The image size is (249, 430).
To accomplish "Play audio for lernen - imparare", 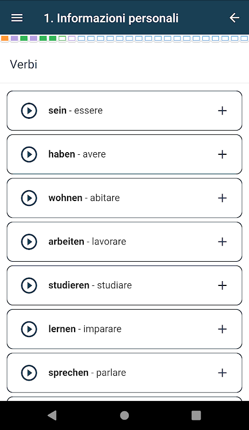I will tap(29, 329).
